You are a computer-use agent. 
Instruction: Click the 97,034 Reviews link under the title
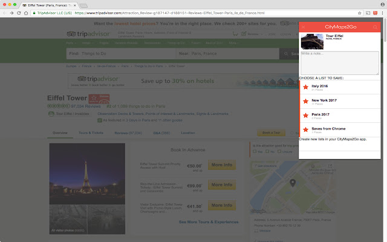pos(86,106)
